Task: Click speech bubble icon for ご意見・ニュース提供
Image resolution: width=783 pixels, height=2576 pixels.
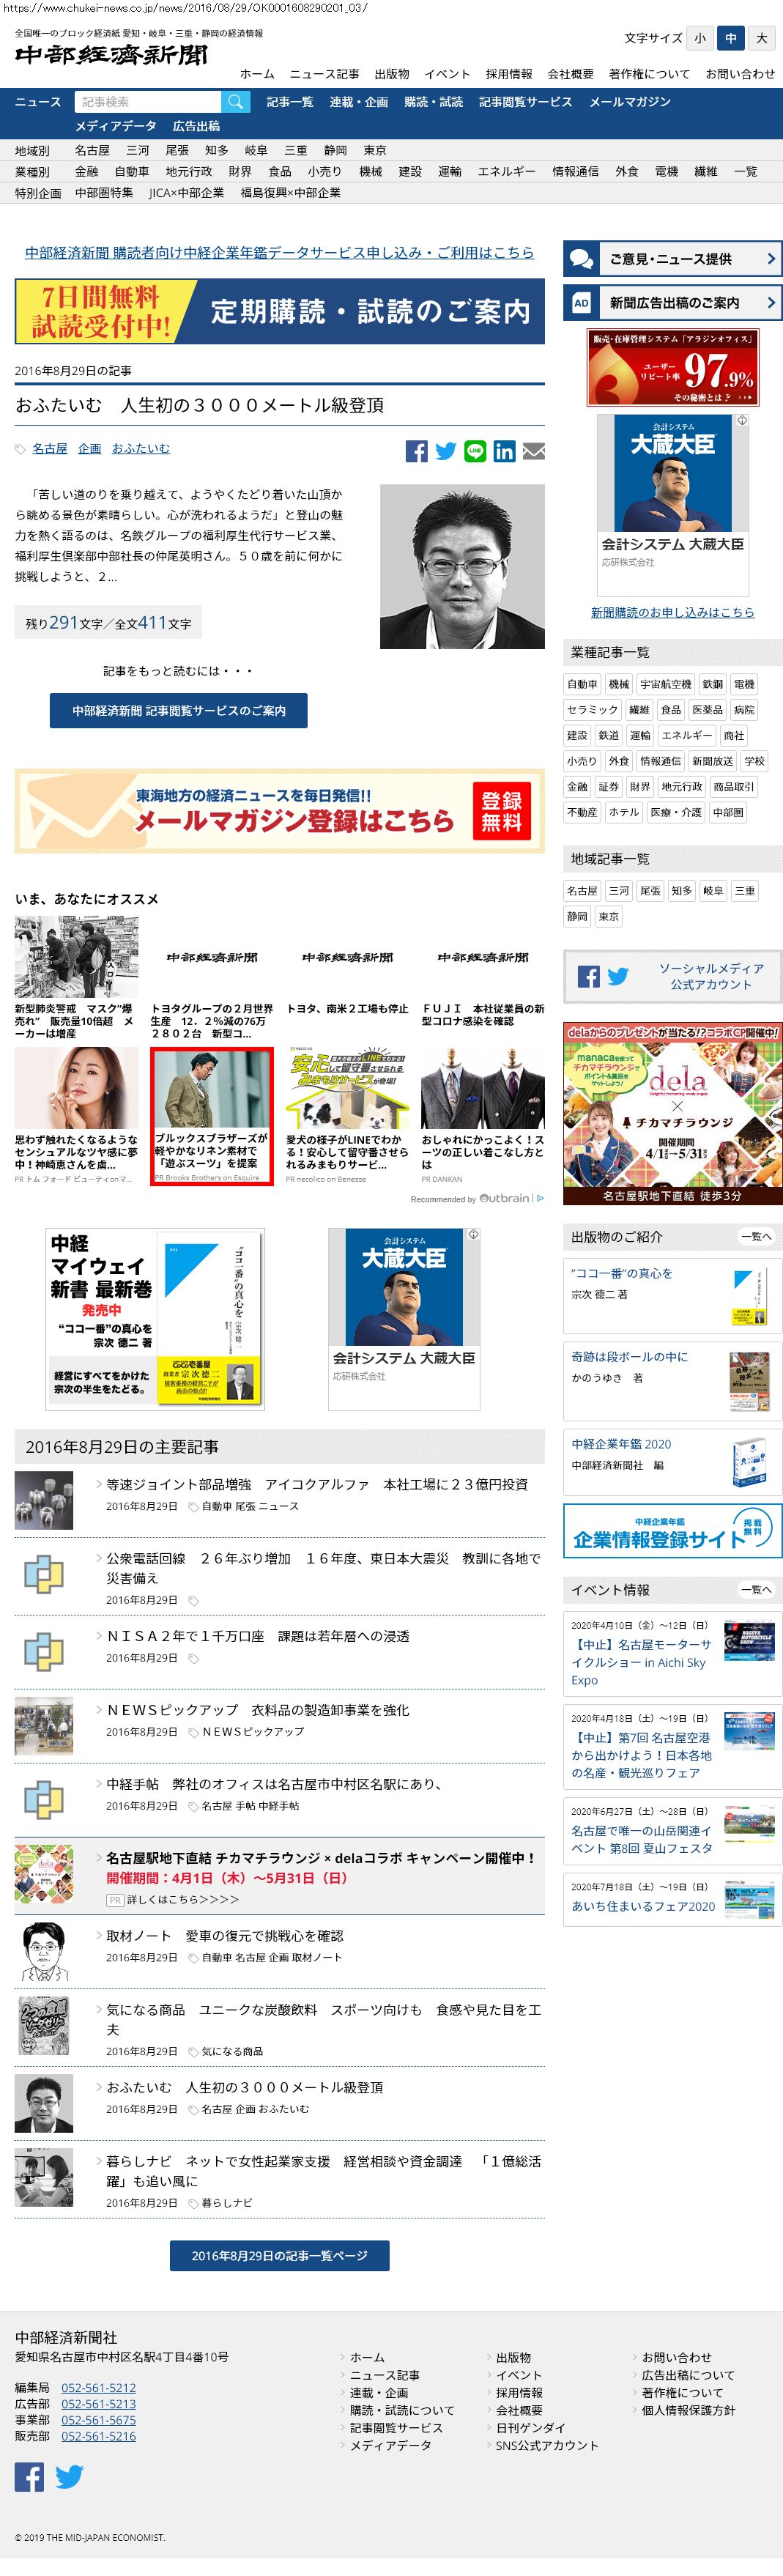Action: pos(581,259)
